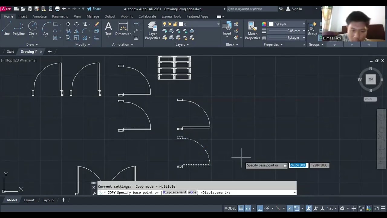Activate the Scale tool
Screen dimensions: 387x218
click(76, 38)
